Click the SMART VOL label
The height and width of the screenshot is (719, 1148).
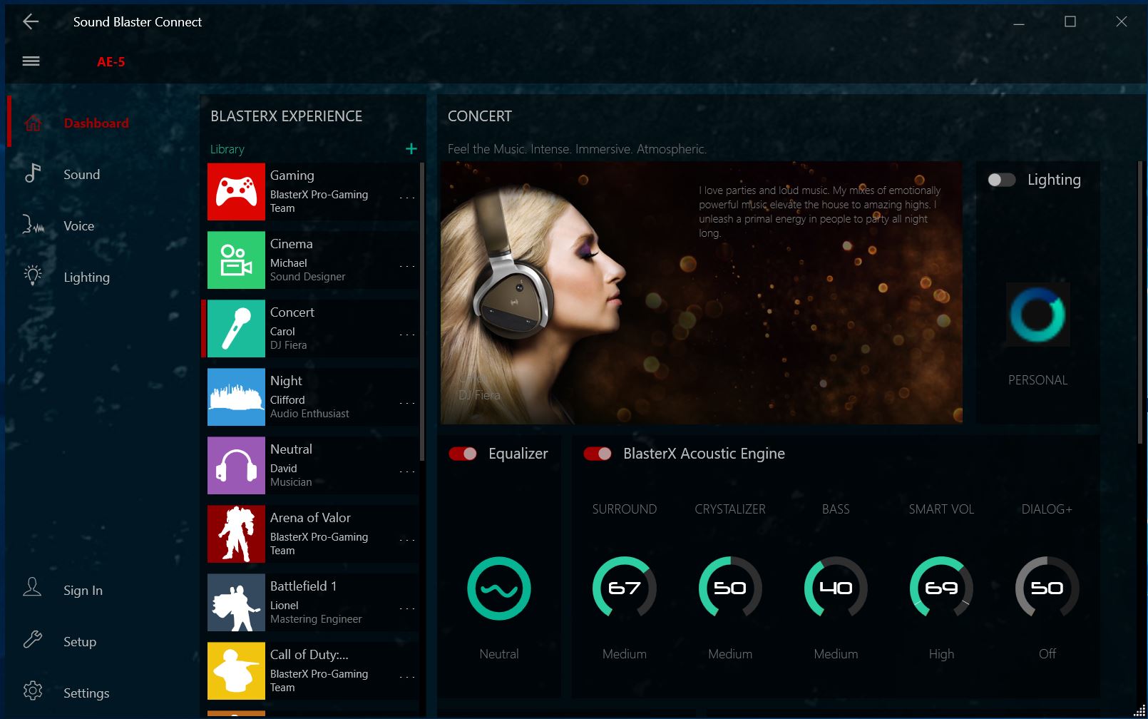[x=941, y=509]
